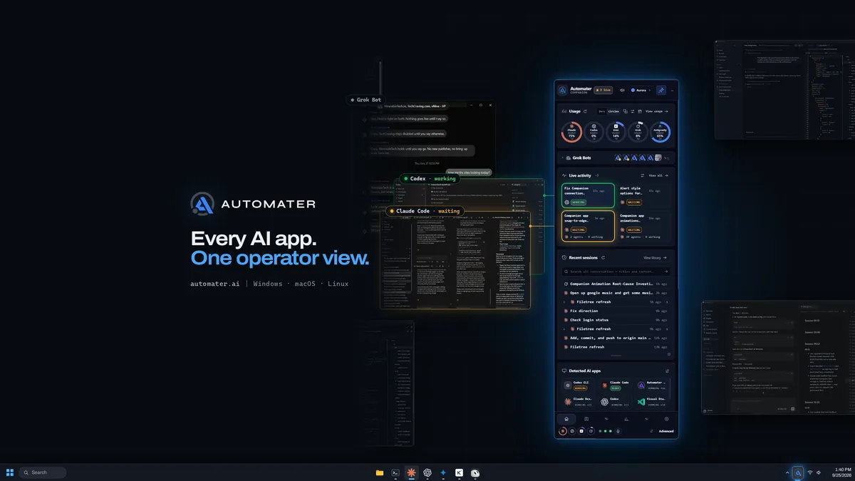Open the Filetree refresh session from 13h ago

616,347
